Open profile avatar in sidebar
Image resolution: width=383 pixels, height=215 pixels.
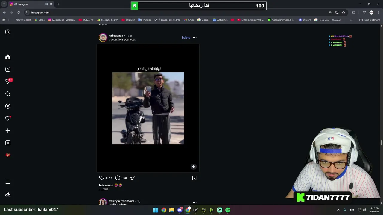8,155
